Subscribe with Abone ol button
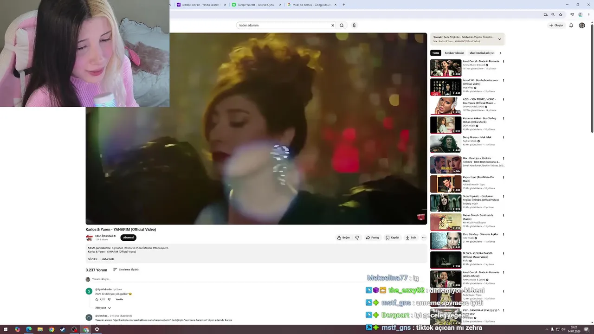594x334 pixels. pos(129,238)
